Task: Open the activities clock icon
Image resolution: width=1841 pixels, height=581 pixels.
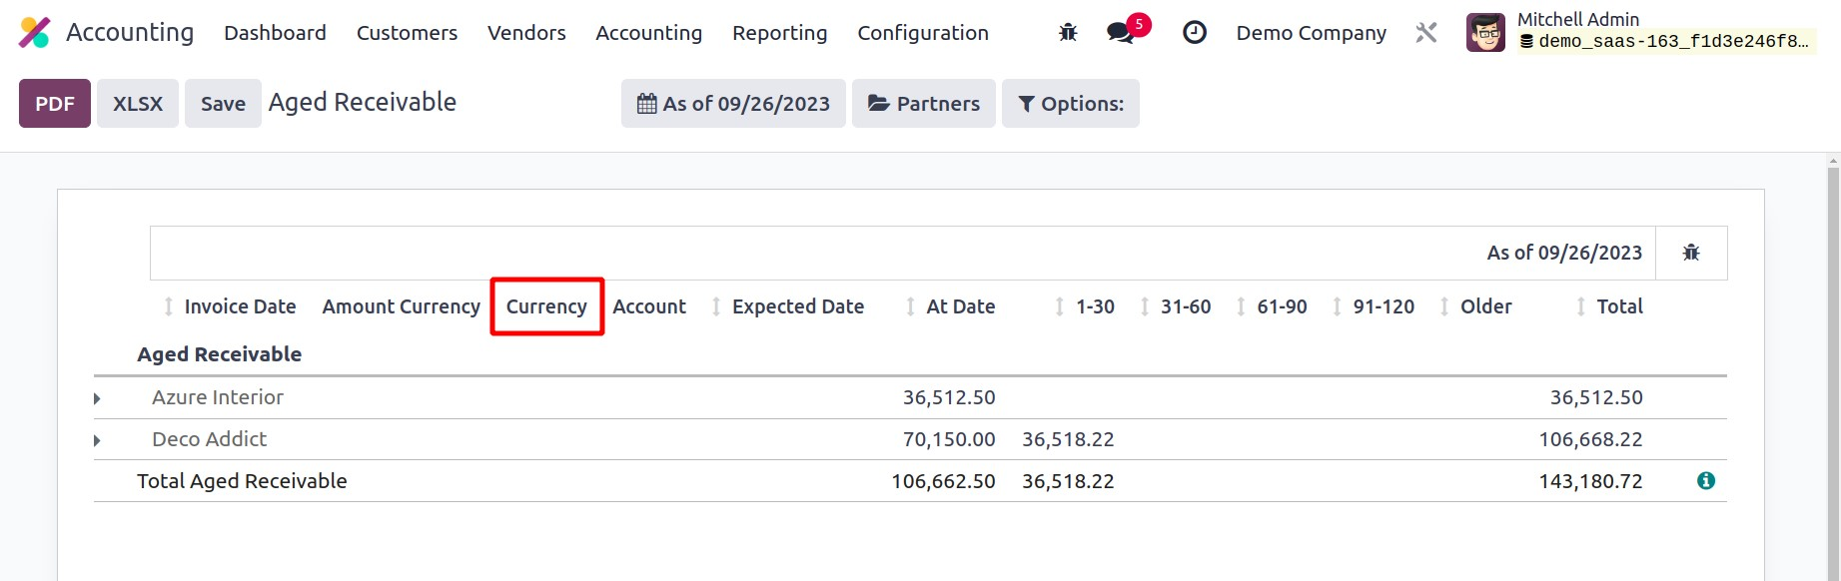Action: pos(1194,33)
